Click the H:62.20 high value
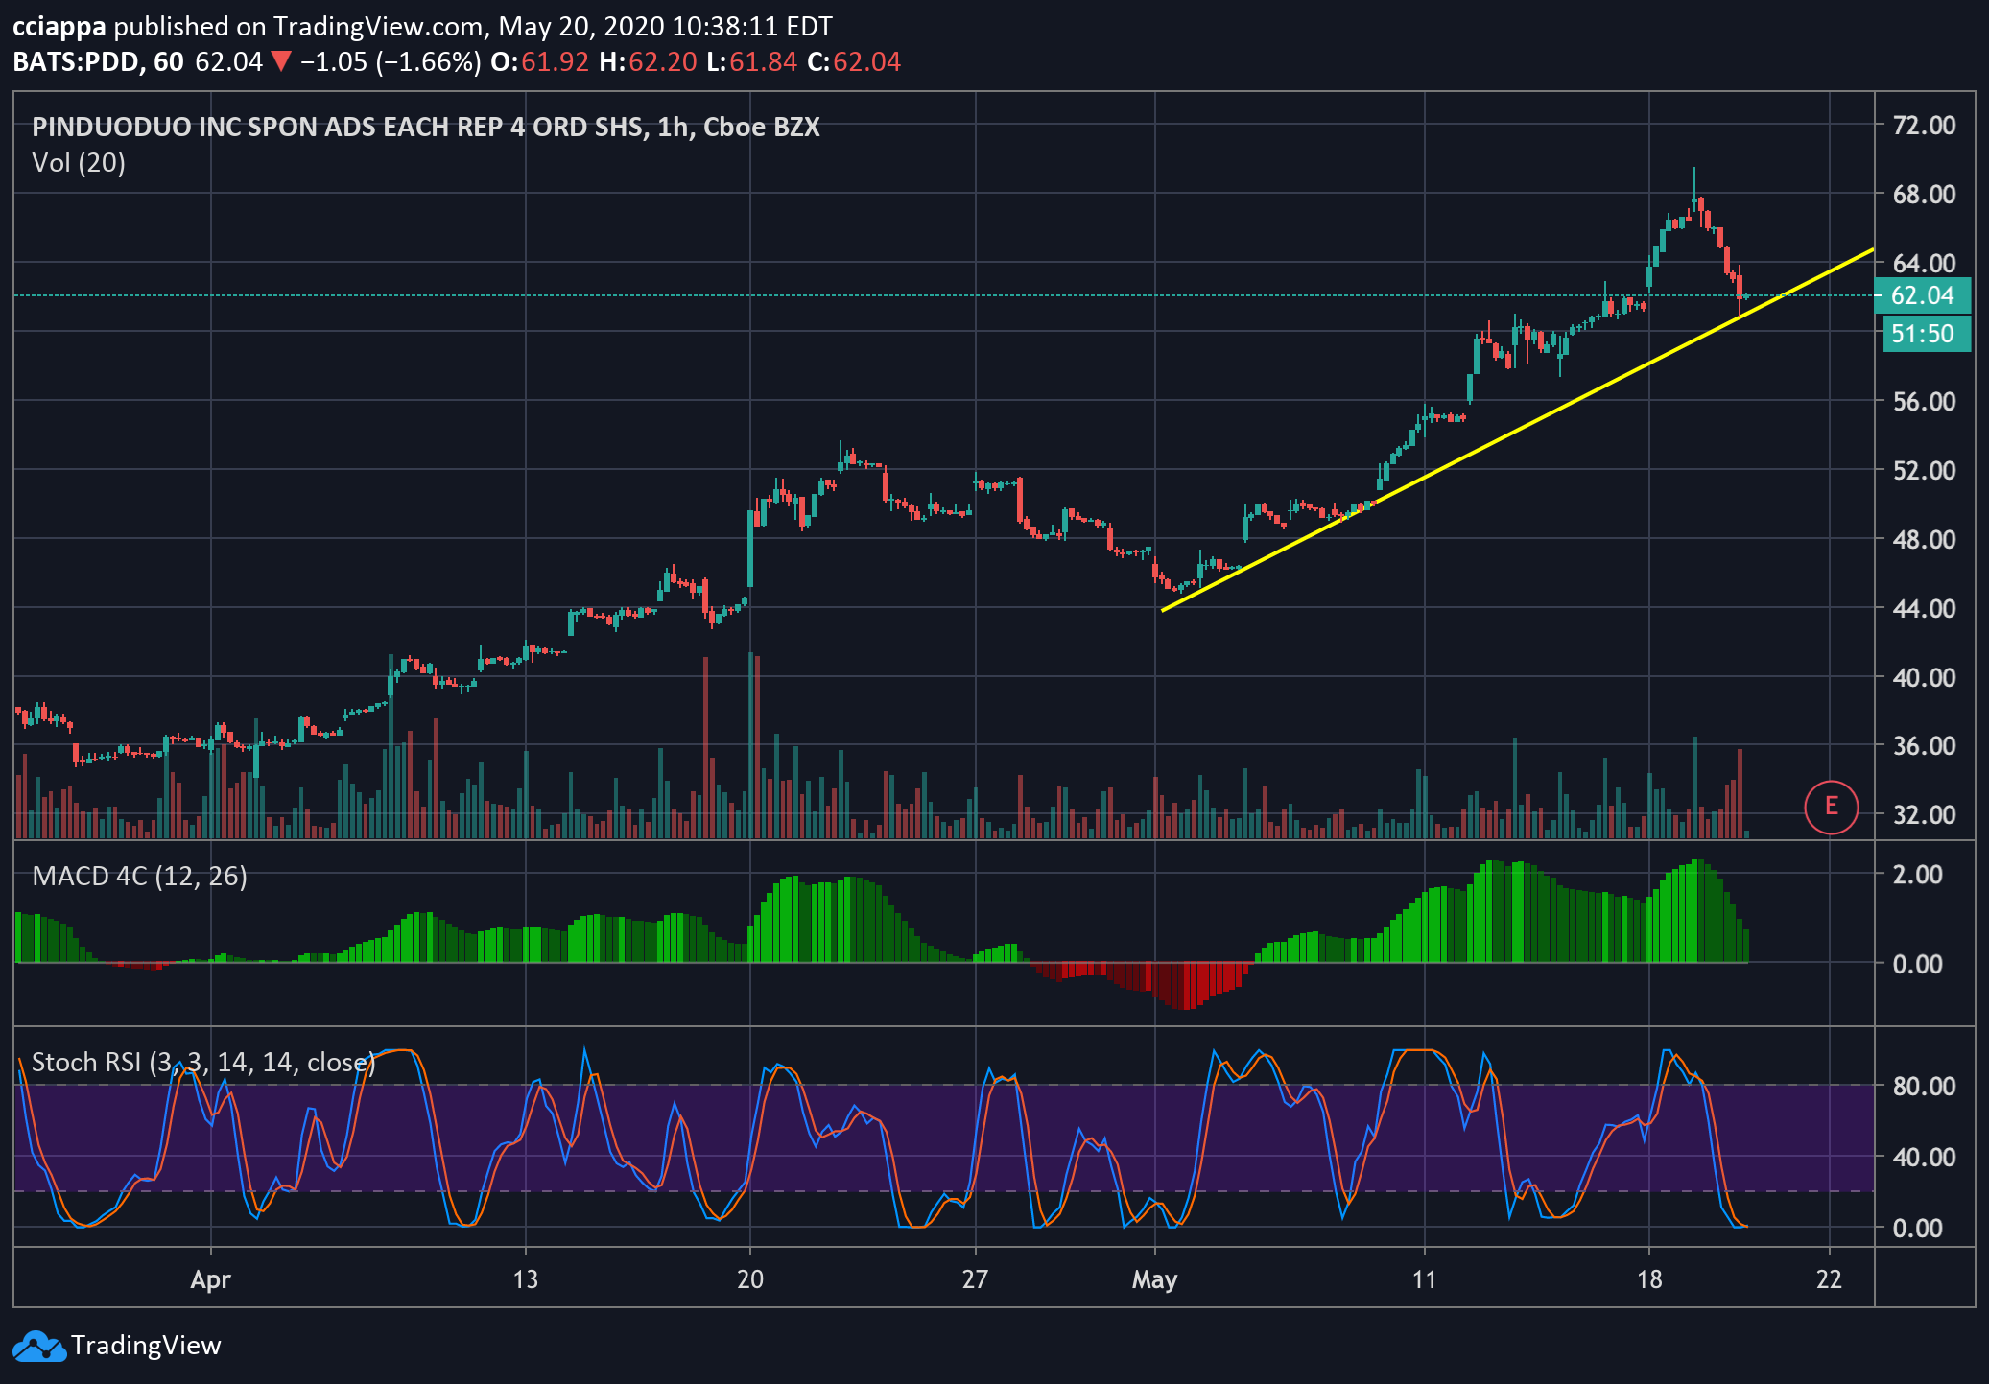Screen dimensions: 1989x1384 click(x=648, y=62)
